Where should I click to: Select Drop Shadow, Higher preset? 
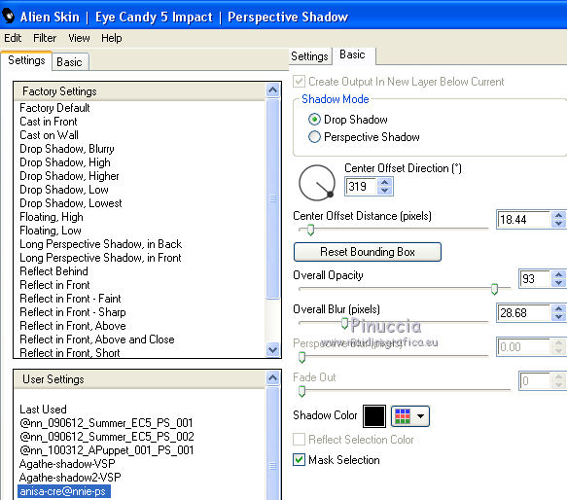69,176
